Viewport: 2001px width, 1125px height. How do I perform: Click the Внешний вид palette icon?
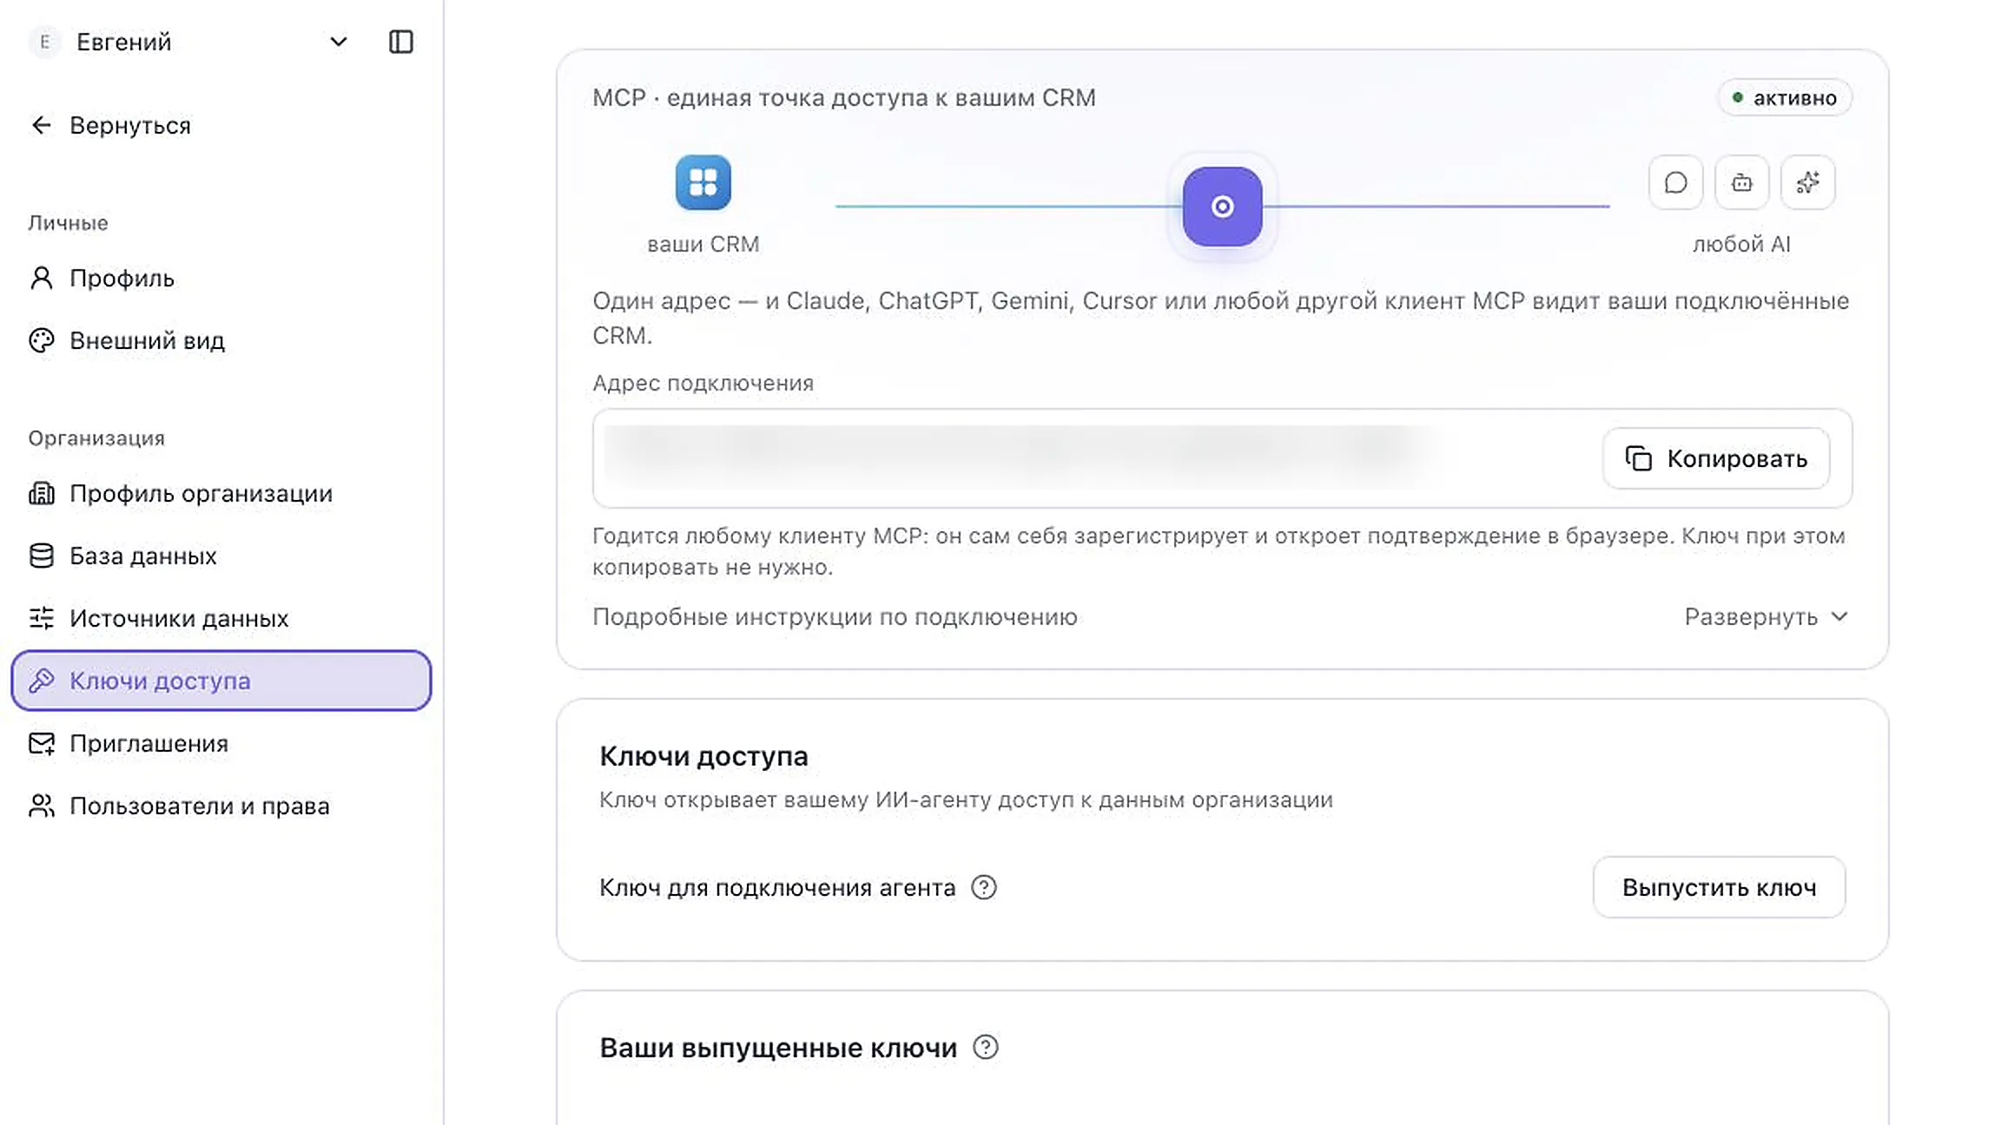[x=41, y=340]
